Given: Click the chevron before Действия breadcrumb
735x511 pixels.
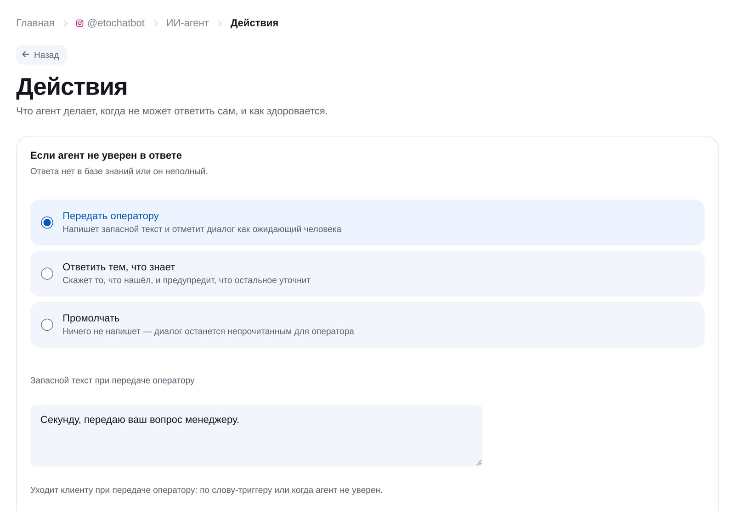Looking at the screenshot, I should [220, 23].
